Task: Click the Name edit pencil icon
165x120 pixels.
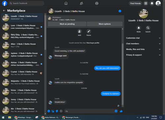Action: [x=89, y=32]
